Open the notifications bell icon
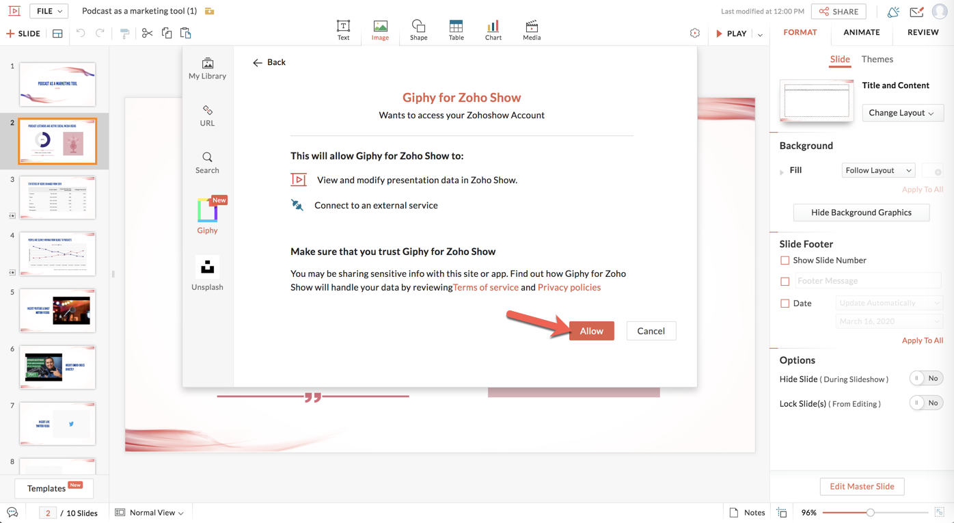The height and width of the screenshot is (523, 954). point(893,12)
